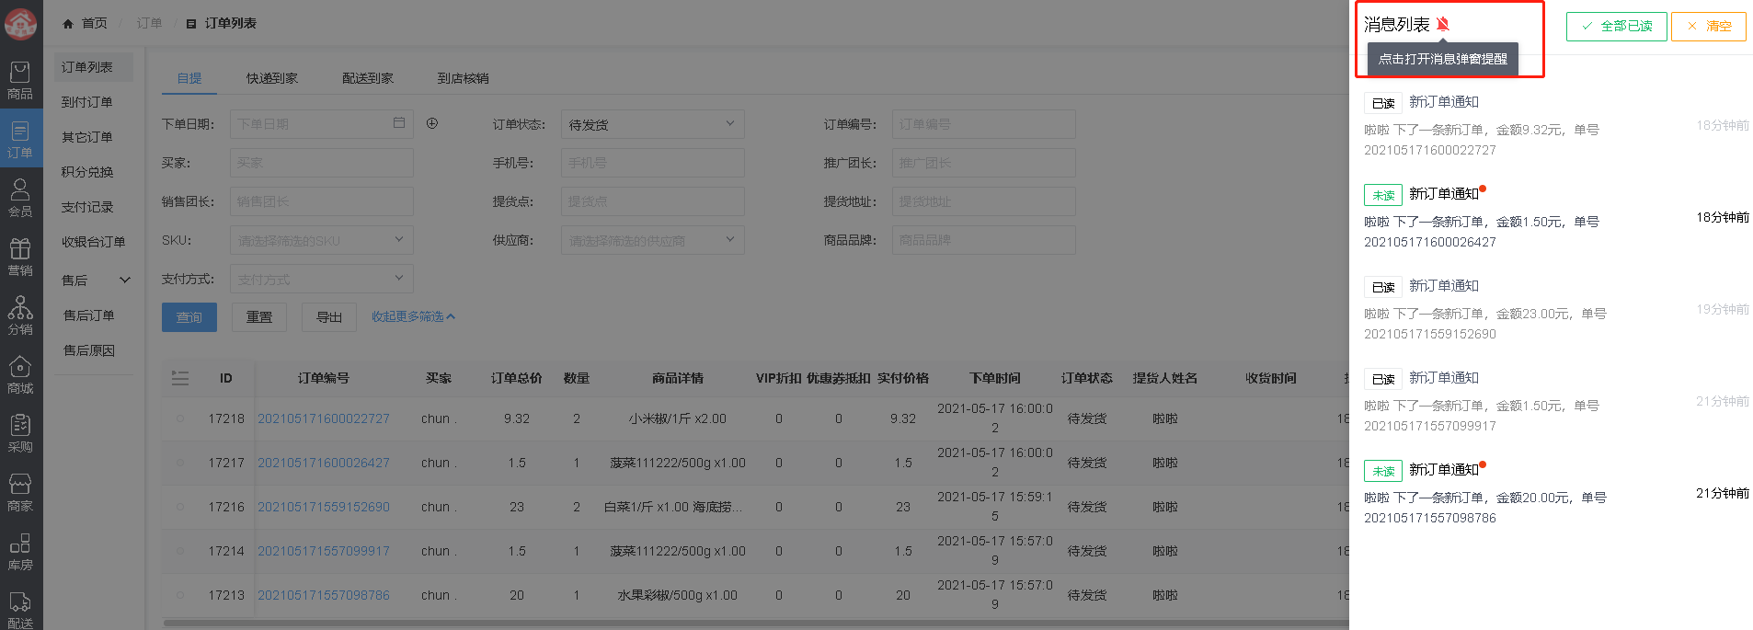Select the radio button for order 17216
This screenshot has width=1753, height=630.
click(180, 507)
